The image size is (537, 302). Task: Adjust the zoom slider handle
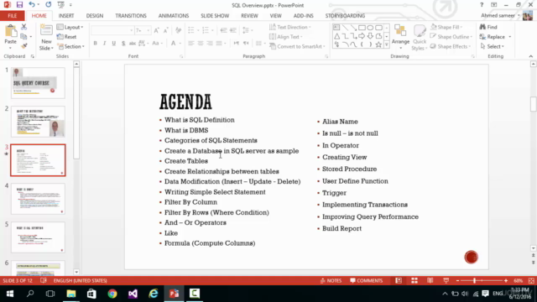(475, 280)
